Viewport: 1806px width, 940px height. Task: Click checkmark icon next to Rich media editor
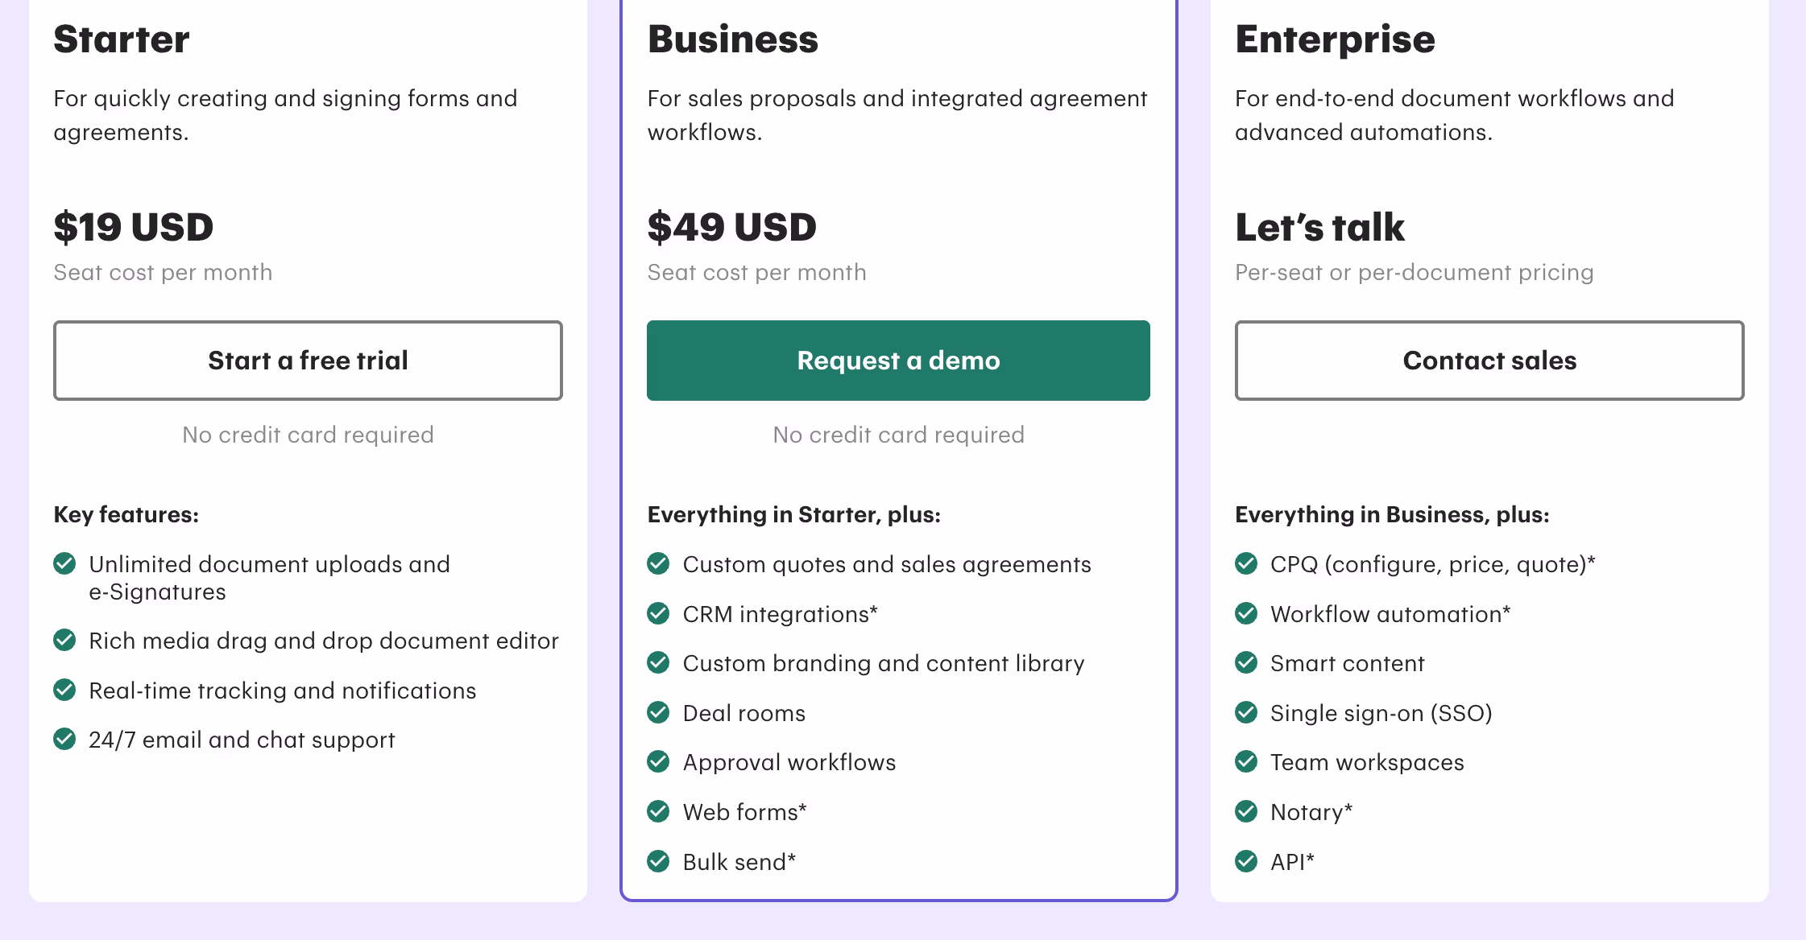click(x=64, y=640)
